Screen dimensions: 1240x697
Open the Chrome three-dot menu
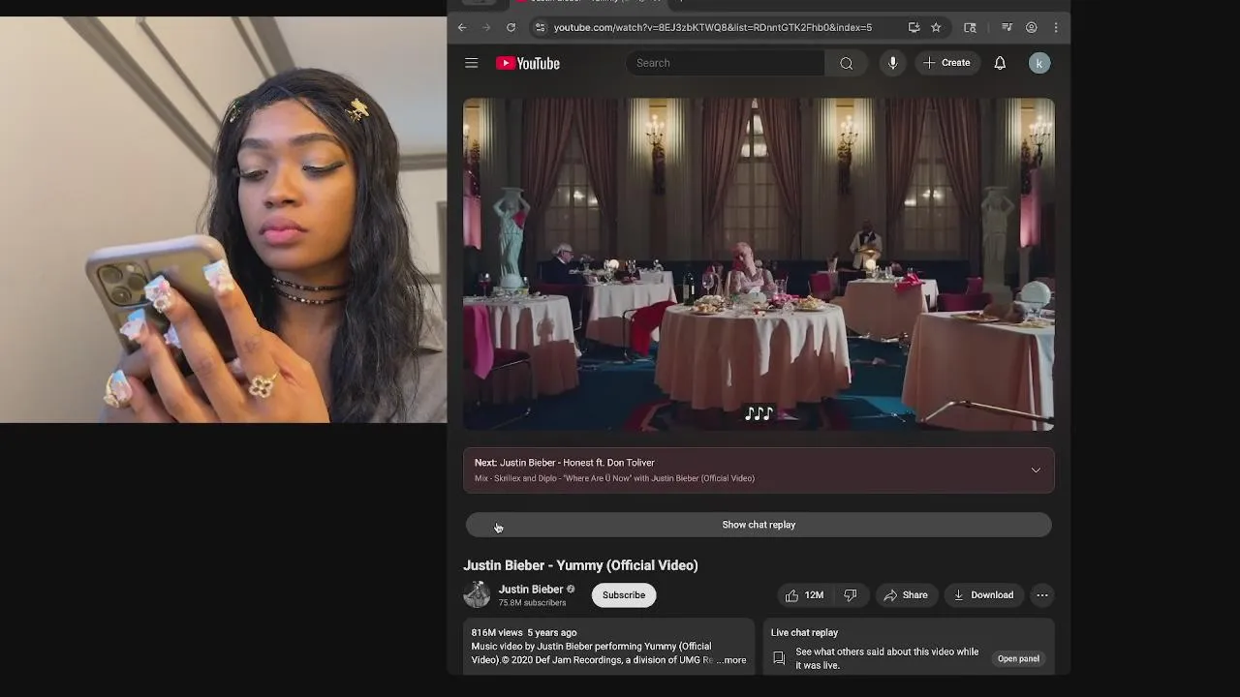tap(1056, 27)
